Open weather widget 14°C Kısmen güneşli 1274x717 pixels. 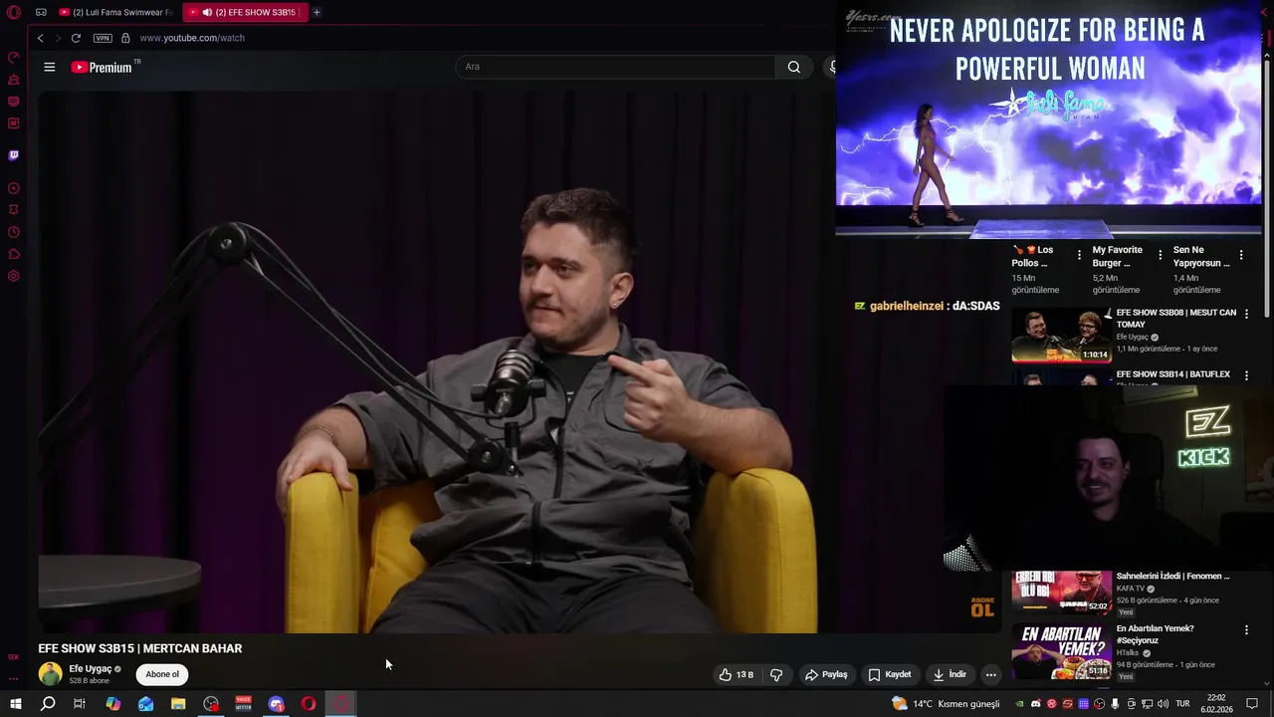coord(947,704)
